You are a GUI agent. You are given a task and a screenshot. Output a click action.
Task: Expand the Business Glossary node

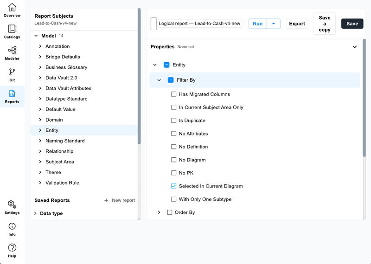click(40, 67)
